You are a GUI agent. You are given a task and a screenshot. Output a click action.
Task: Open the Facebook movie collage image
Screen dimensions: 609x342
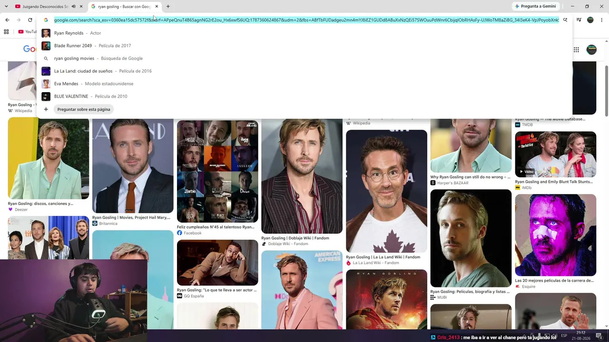point(217,171)
